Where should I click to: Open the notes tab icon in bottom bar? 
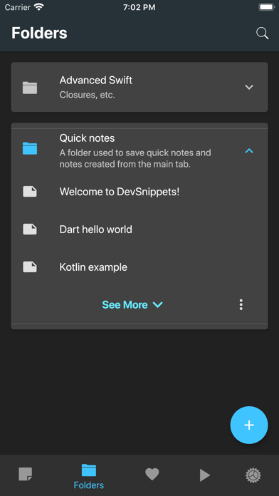point(26,475)
